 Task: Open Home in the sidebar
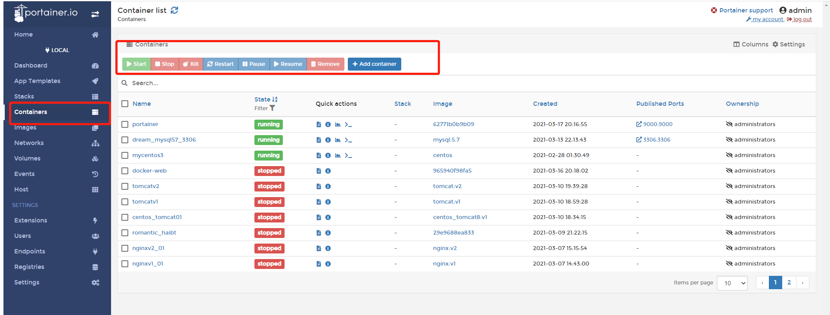(56, 34)
